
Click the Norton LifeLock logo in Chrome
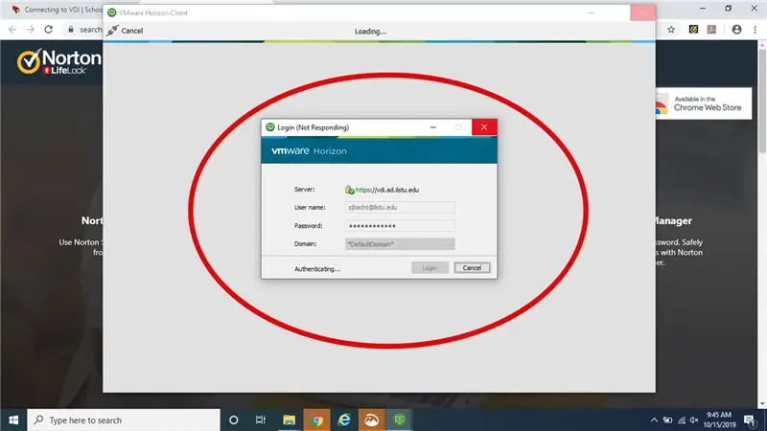coord(59,61)
